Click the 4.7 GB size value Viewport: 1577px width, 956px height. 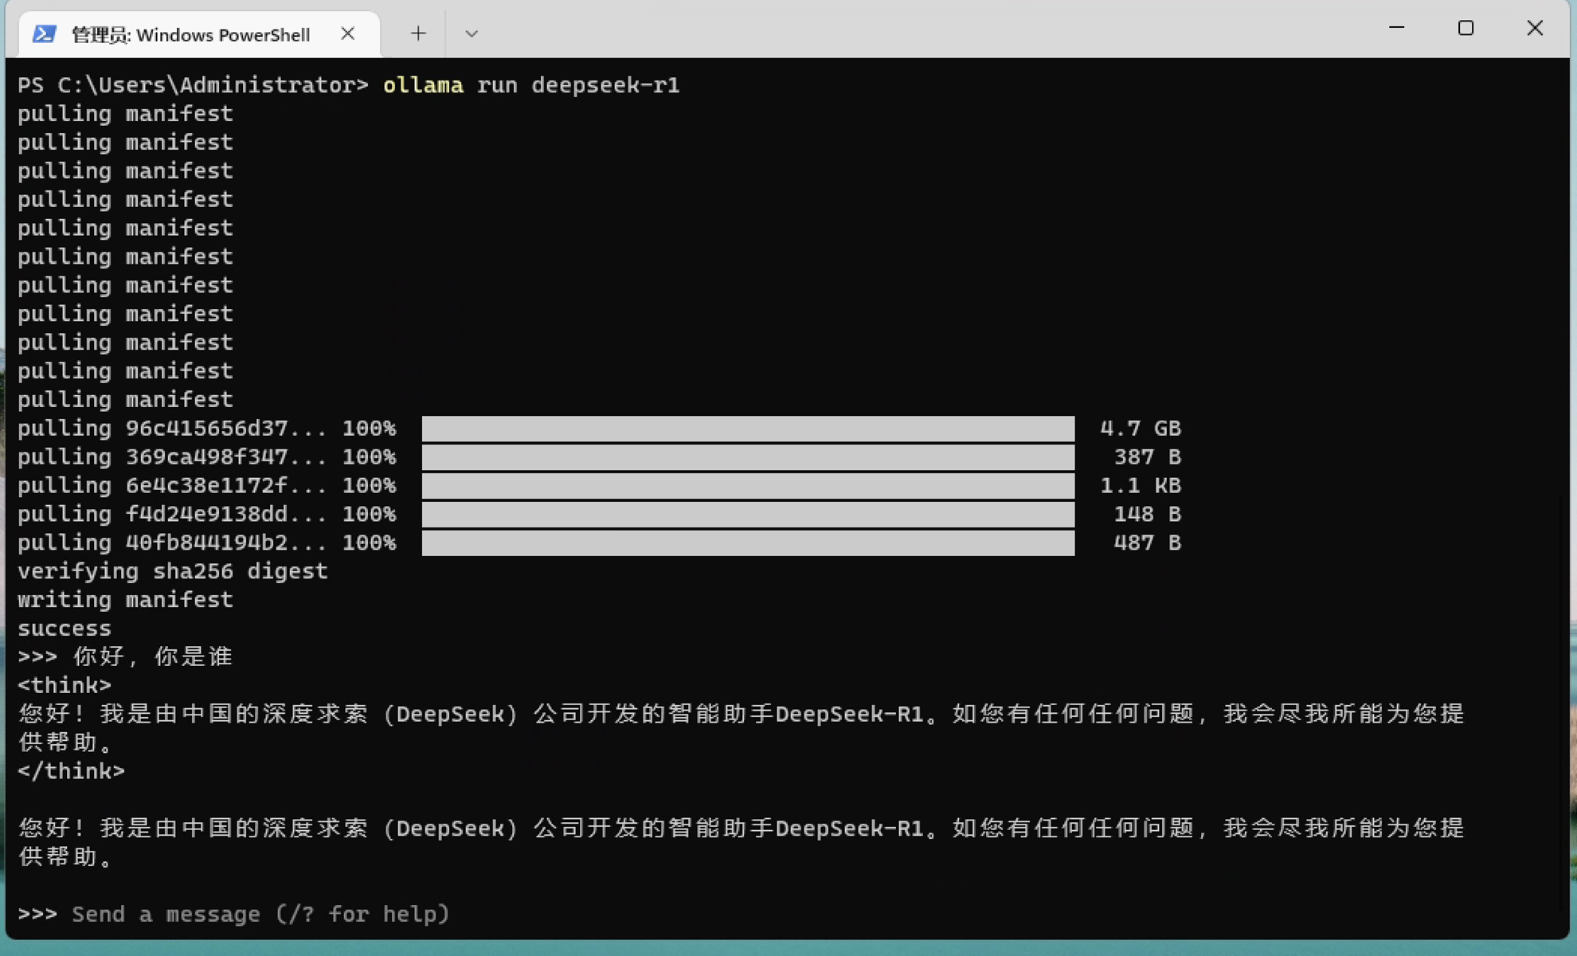point(1140,429)
